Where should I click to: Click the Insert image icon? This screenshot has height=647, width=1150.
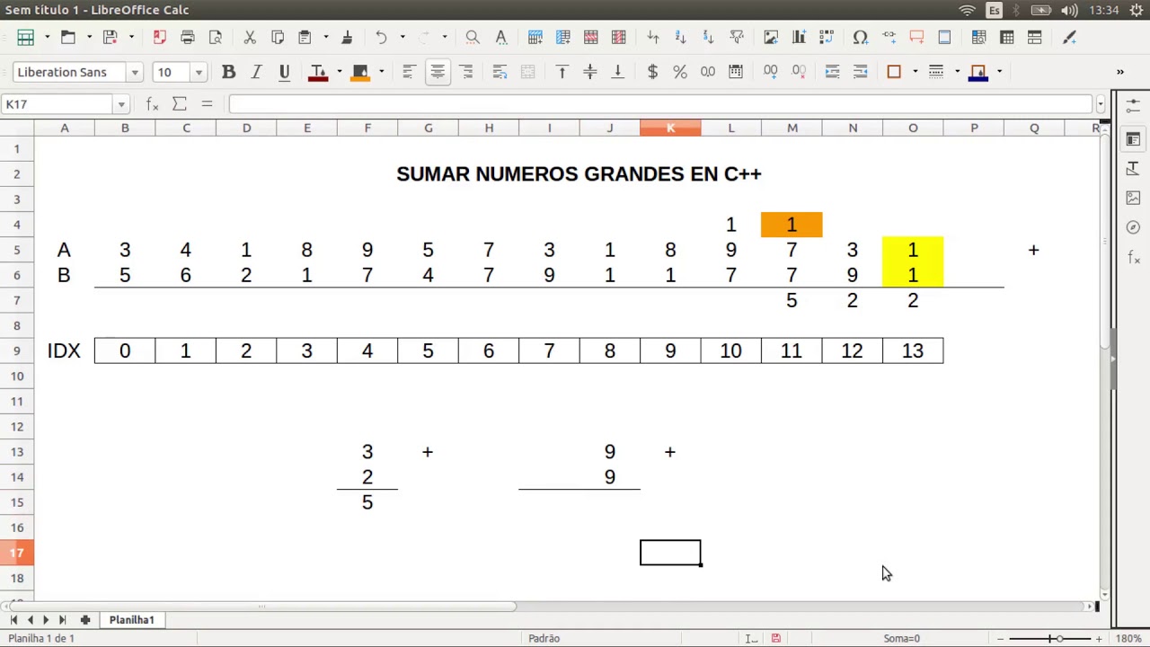coord(771,38)
